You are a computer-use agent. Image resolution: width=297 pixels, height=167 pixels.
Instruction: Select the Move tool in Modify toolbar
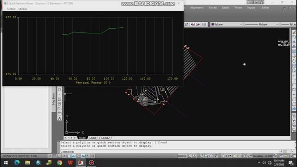[x=294, y=56]
